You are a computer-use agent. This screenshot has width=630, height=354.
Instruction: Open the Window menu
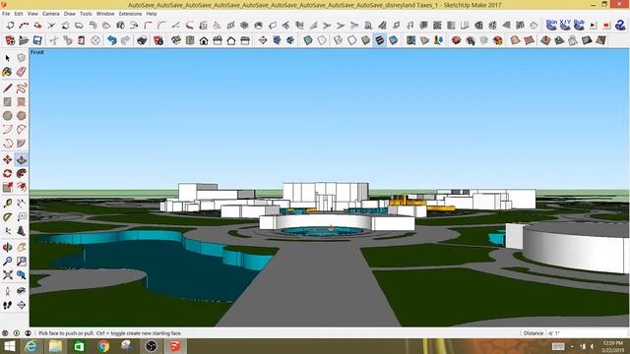tap(105, 14)
